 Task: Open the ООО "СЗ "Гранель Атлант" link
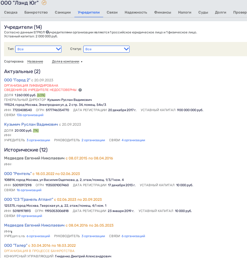[29, 199]
